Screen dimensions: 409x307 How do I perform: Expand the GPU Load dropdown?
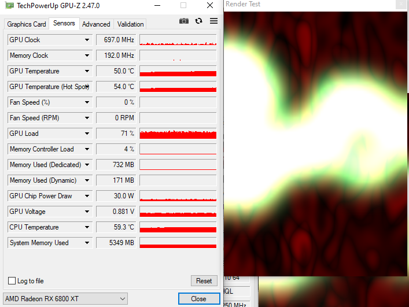click(87, 134)
